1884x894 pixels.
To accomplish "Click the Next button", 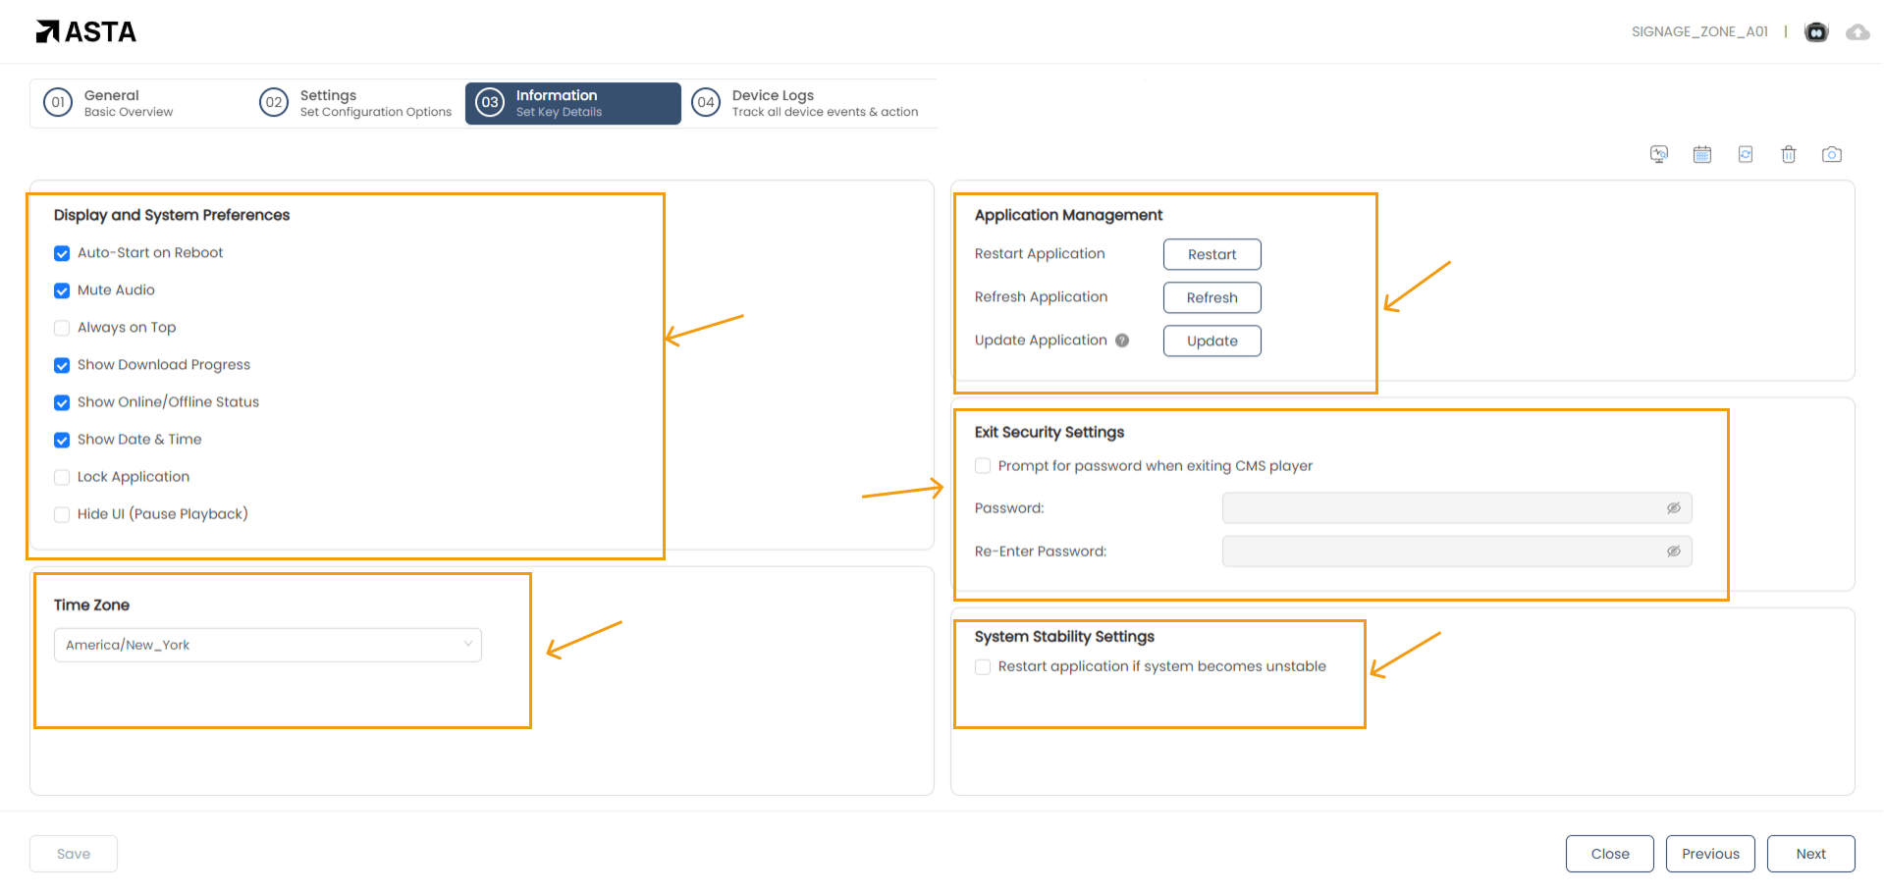I will (x=1809, y=854).
